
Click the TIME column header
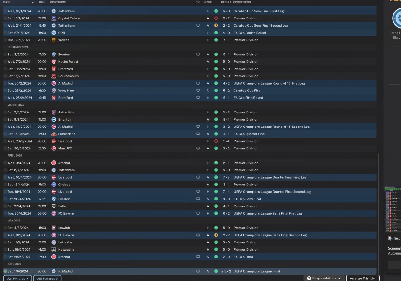pyautogui.click(x=42, y=2)
